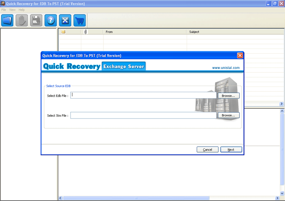Open help with the question mark icon
Viewport: 285px width, 201px height.
pos(51,20)
